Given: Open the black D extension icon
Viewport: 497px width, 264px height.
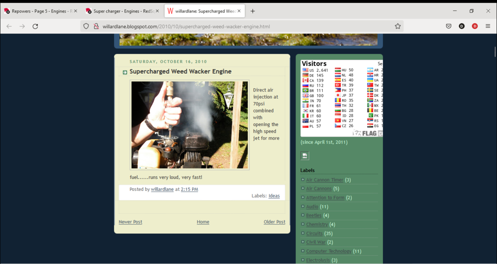Looking at the screenshot, I should click(462, 26).
